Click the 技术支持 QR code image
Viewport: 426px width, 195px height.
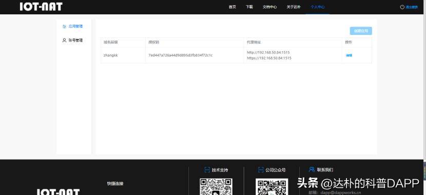coord(216,187)
